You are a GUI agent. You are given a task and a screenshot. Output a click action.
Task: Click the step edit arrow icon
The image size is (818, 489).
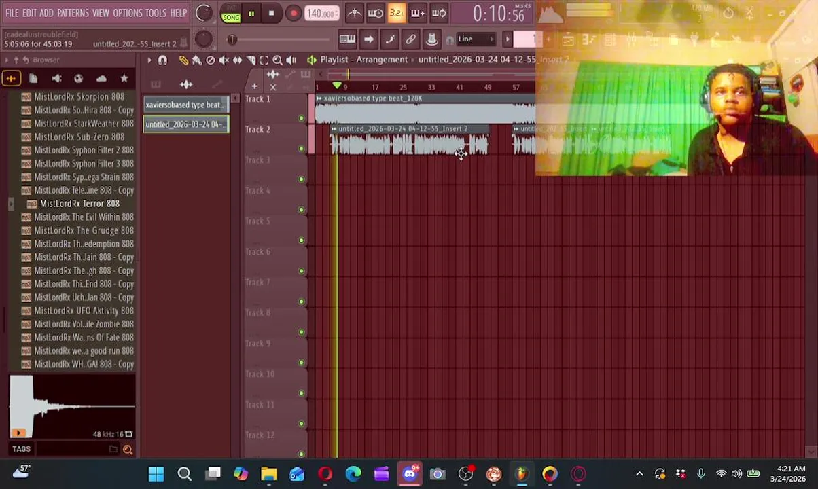click(368, 39)
